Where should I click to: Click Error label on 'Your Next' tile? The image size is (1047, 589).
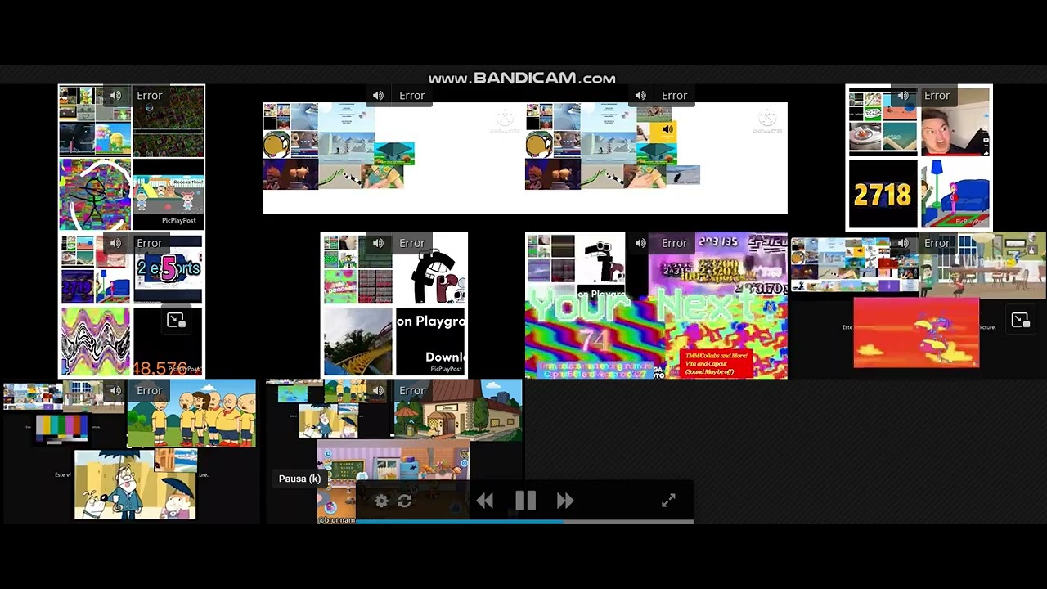[x=675, y=243]
